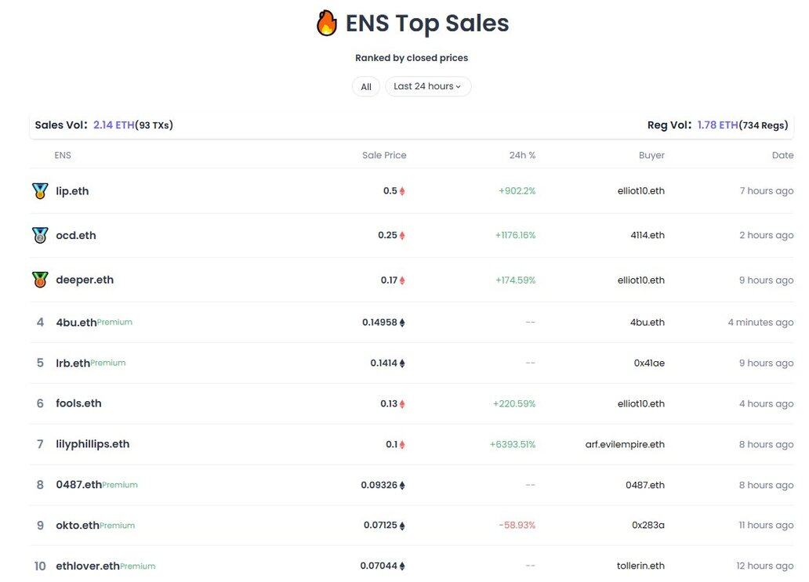The image size is (809, 582).
Task: Sort by the Sale Price column header
Action: point(384,155)
